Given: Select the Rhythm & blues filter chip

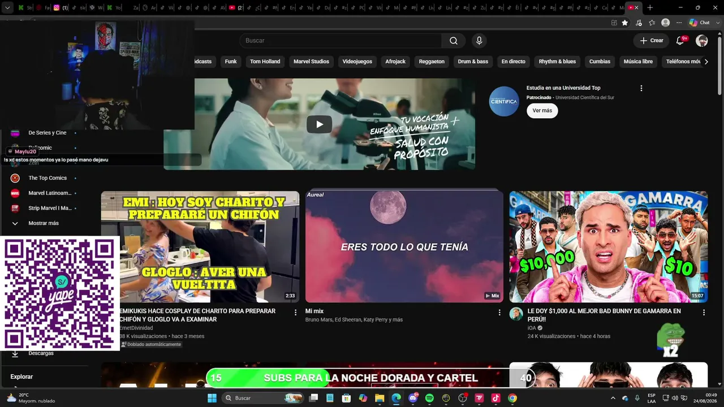Looking at the screenshot, I should tap(557, 62).
